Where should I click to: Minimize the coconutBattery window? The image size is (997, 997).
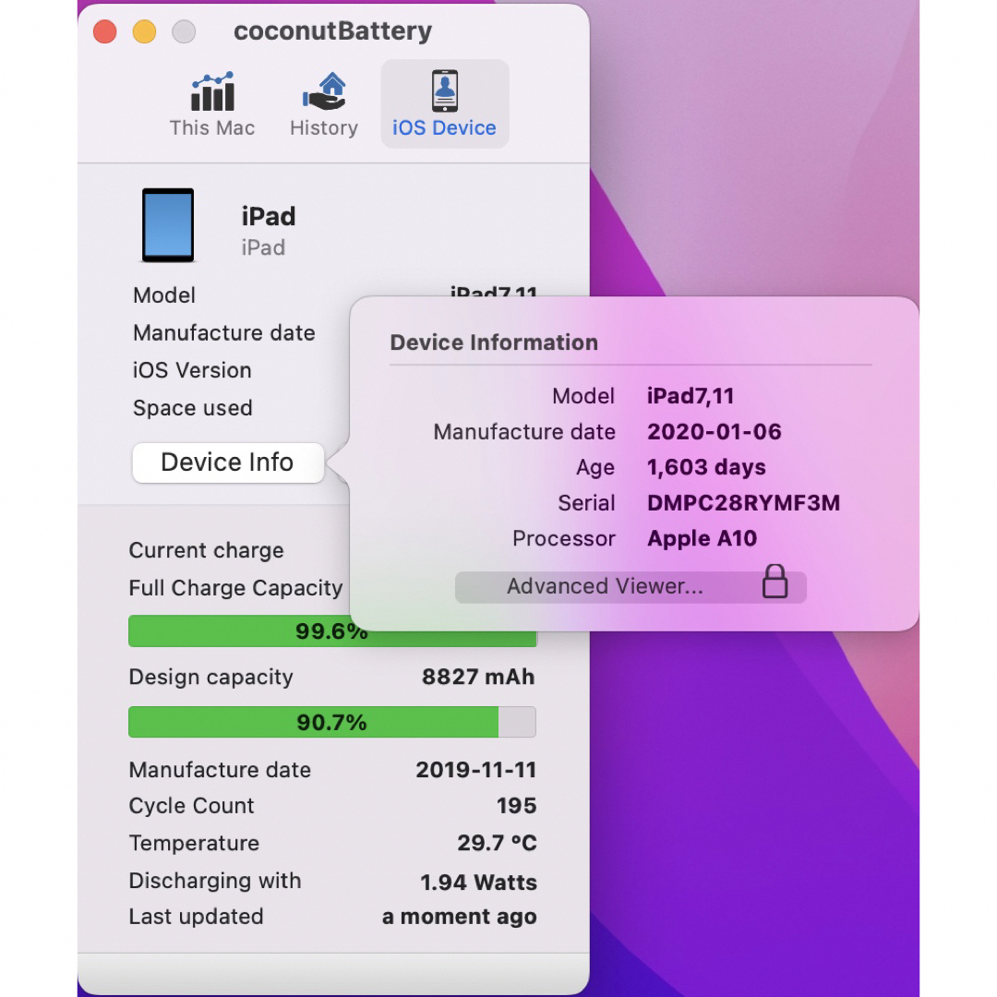[144, 31]
